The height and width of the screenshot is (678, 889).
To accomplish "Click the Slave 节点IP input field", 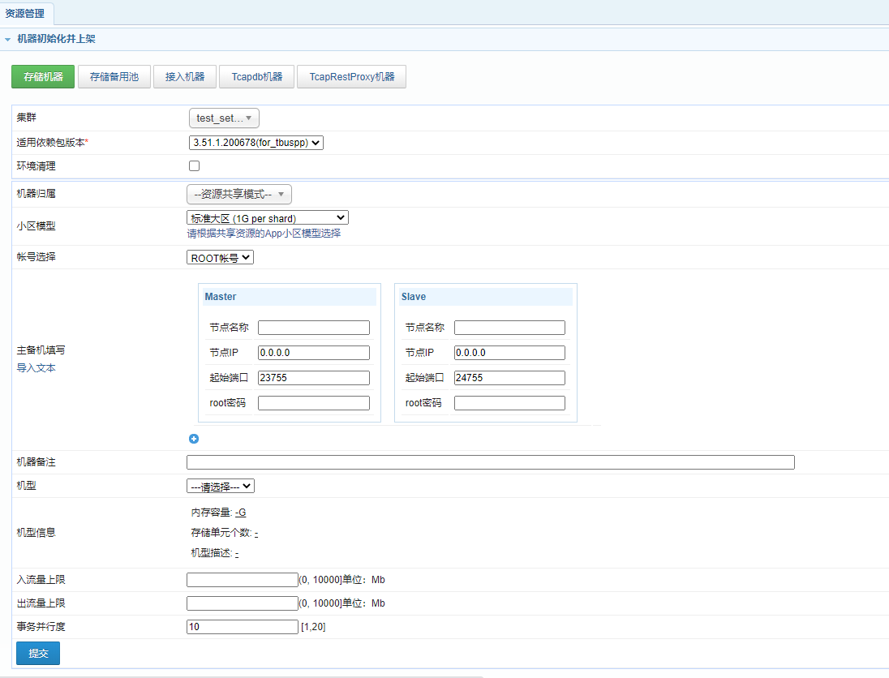I will (509, 353).
